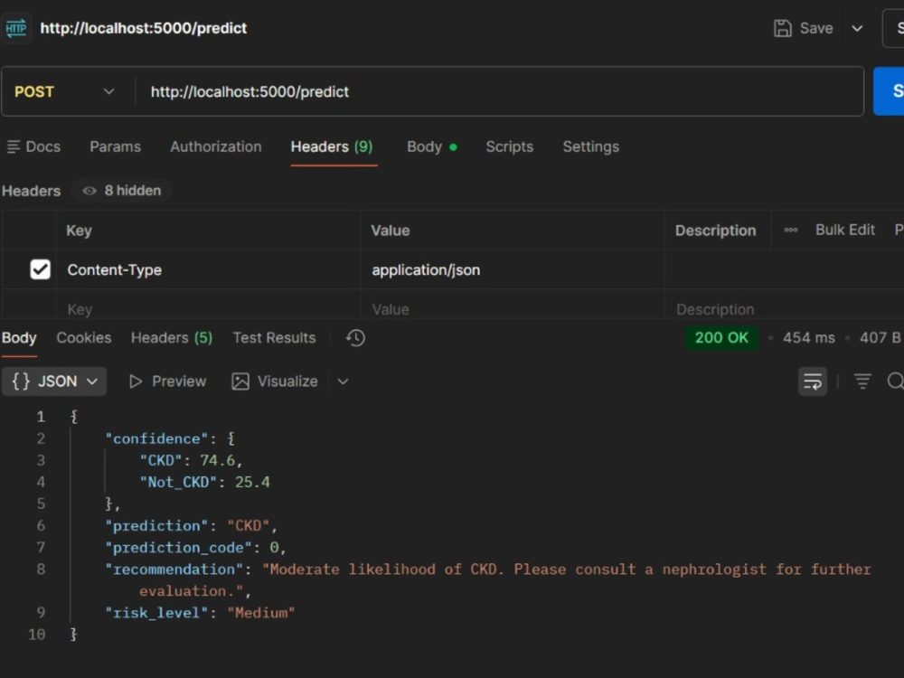The height and width of the screenshot is (678, 904).
Task: Click the Description column header
Action: tap(715, 231)
